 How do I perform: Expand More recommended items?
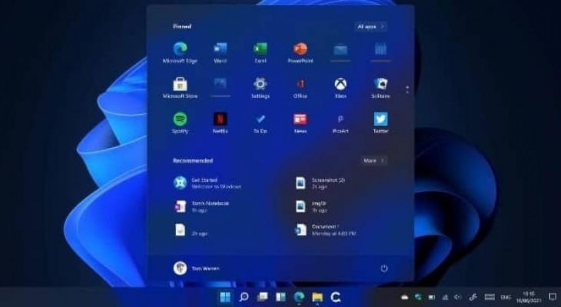(x=374, y=161)
